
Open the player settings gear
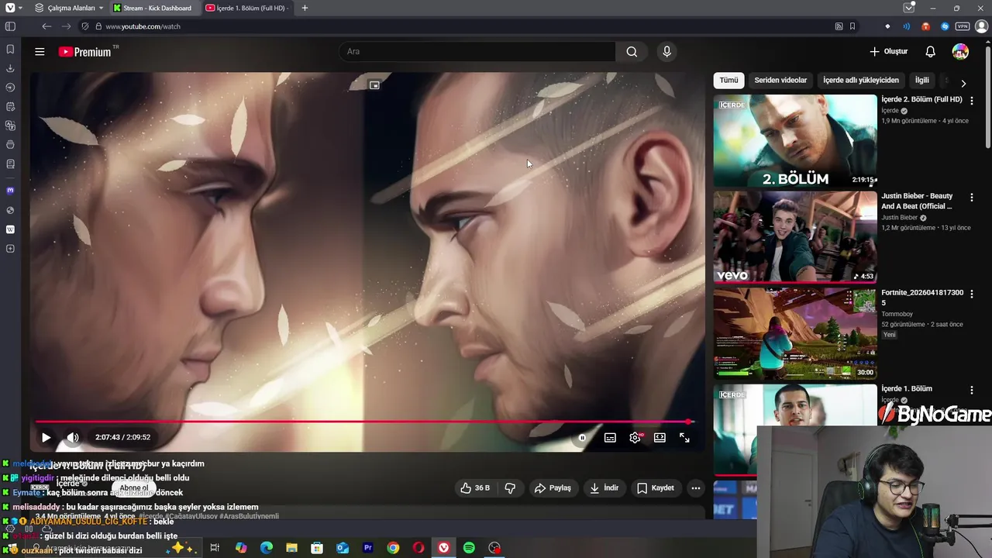tap(635, 438)
